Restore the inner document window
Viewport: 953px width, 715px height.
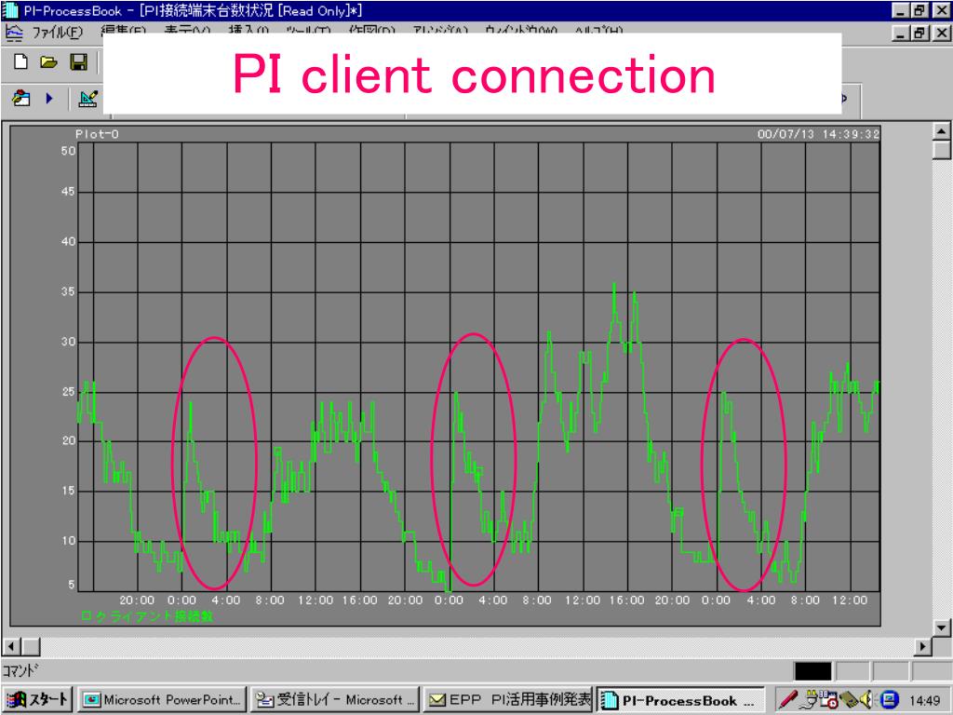pyautogui.click(x=919, y=33)
